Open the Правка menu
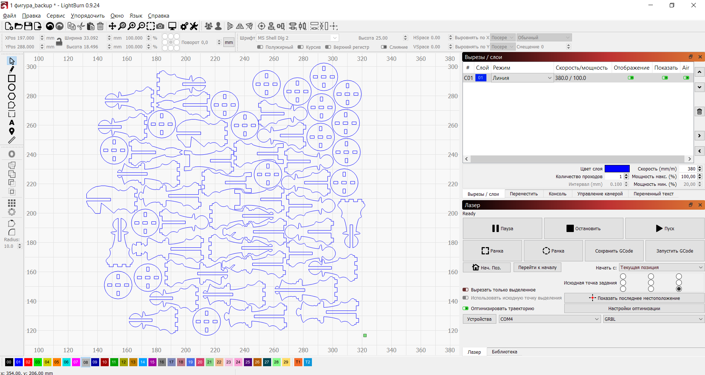 point(31,16)
